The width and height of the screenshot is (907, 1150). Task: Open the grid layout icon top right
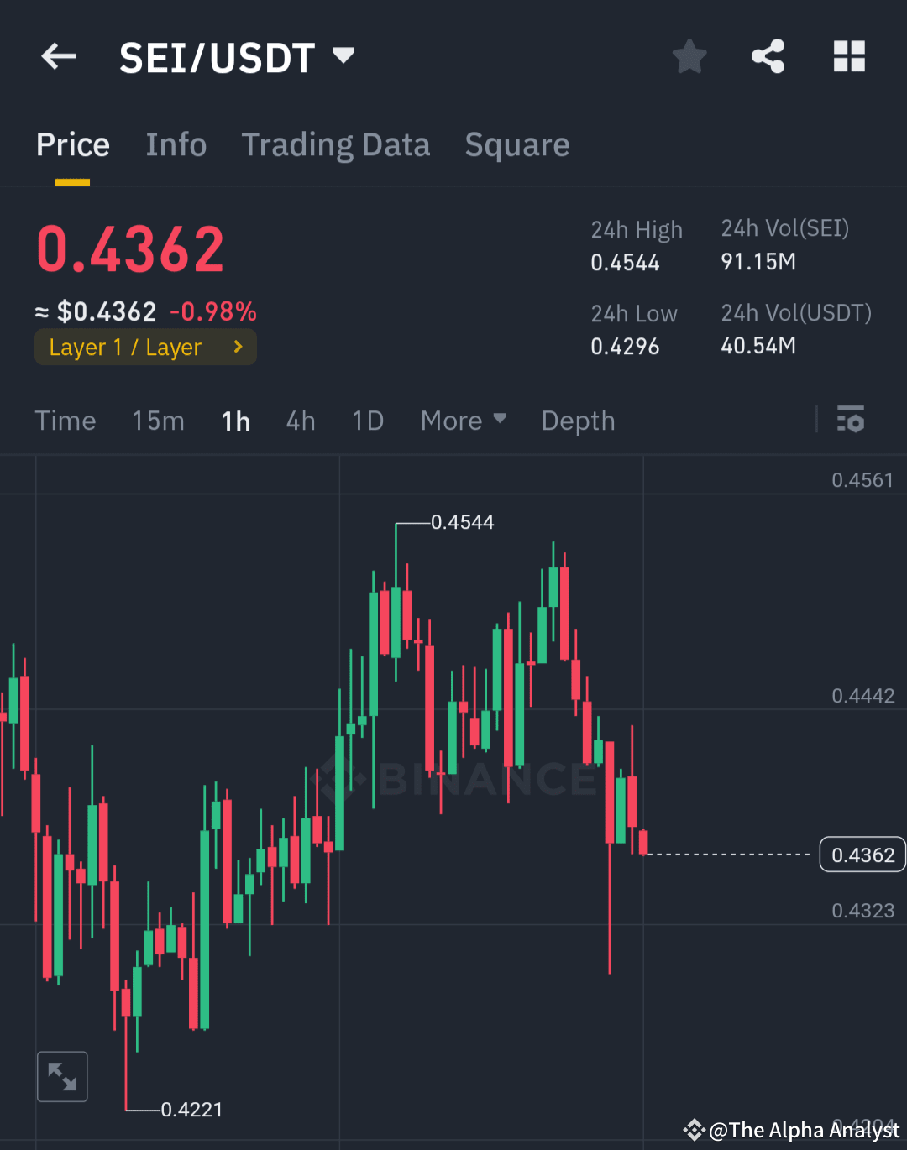click(x=848, y=56)
